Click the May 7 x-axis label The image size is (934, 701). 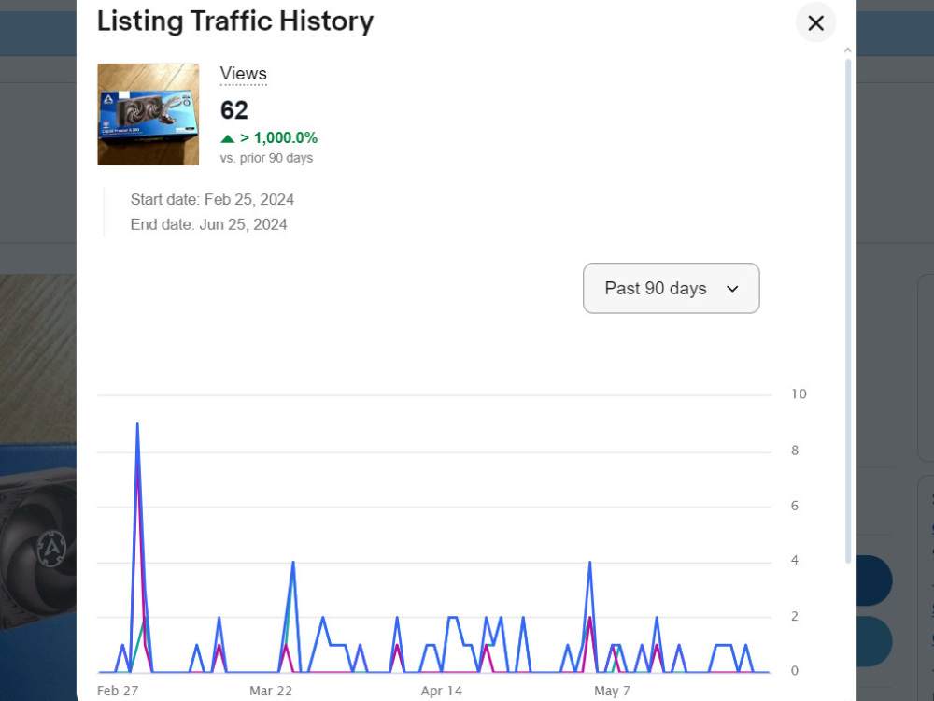tap(612, 691)
